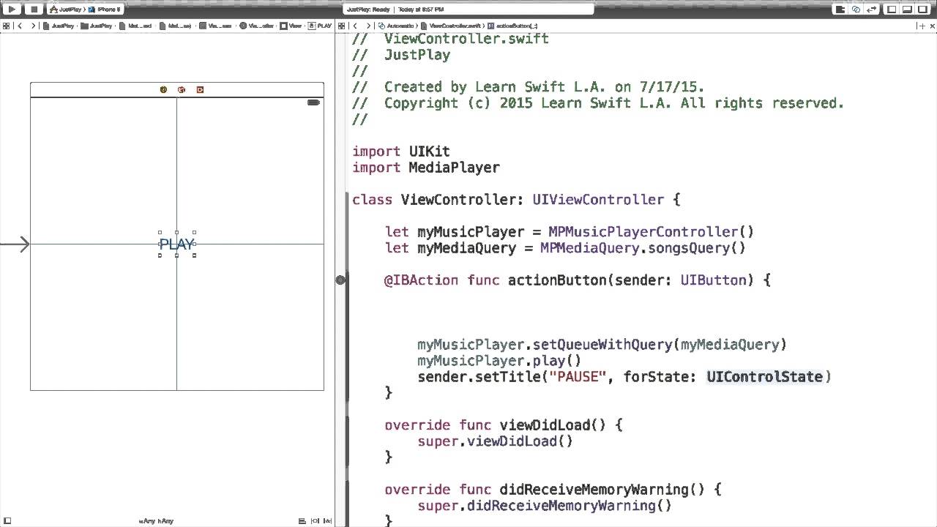The image size is (937, 527).
Task: Open the Version editor
Action: click(x=871, y=10)
